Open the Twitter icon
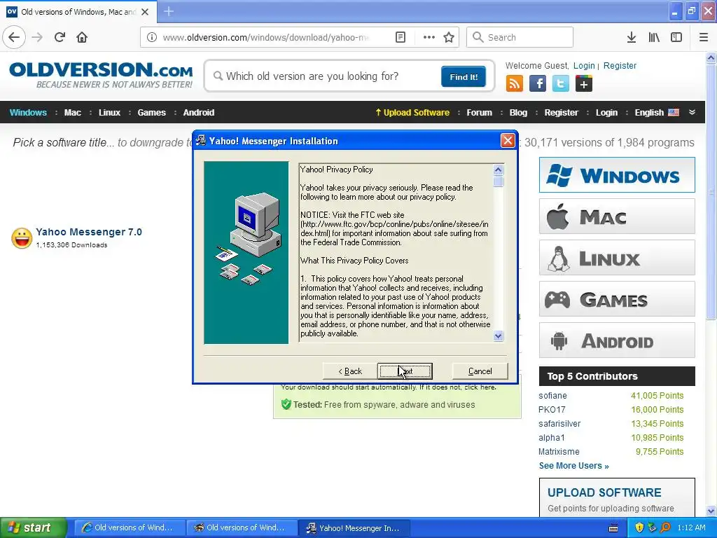The width and height of the screenshot is (717, 538). (561, 84)
